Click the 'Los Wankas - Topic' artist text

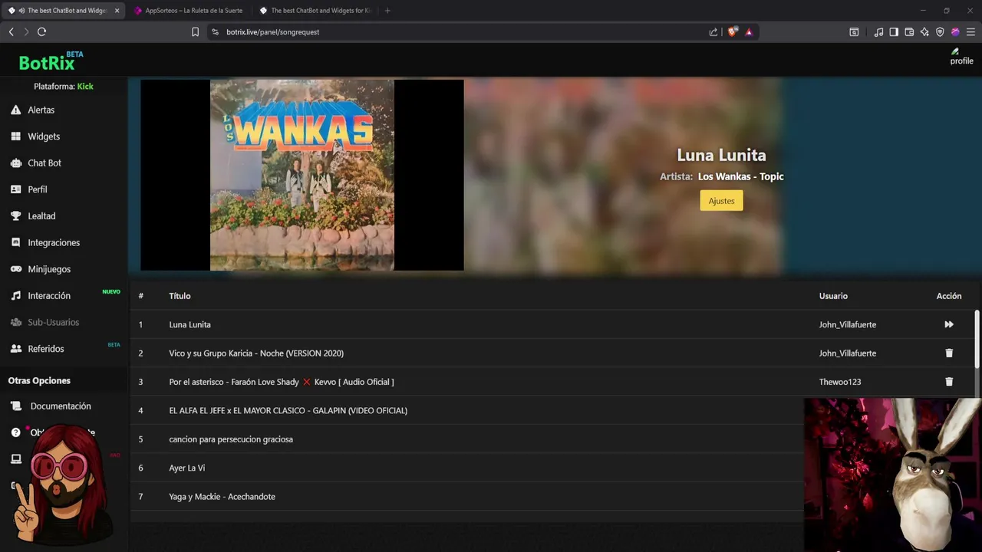[741, 176]
